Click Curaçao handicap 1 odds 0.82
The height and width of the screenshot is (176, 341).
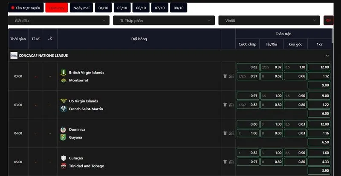248,153
